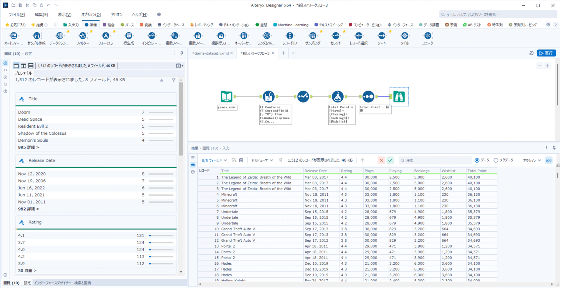Image resolution: width=561 pixels, height=288 pixels.
Task: Select the Total Point formula tool on canvas
Action: coord(338,97)
